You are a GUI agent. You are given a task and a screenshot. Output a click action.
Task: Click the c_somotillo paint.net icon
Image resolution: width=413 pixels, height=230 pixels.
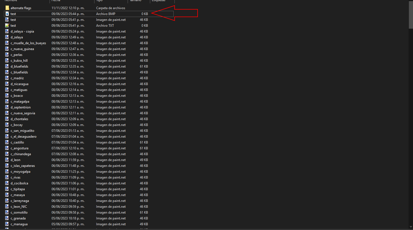pyautogui.click(x=7, y=212)
